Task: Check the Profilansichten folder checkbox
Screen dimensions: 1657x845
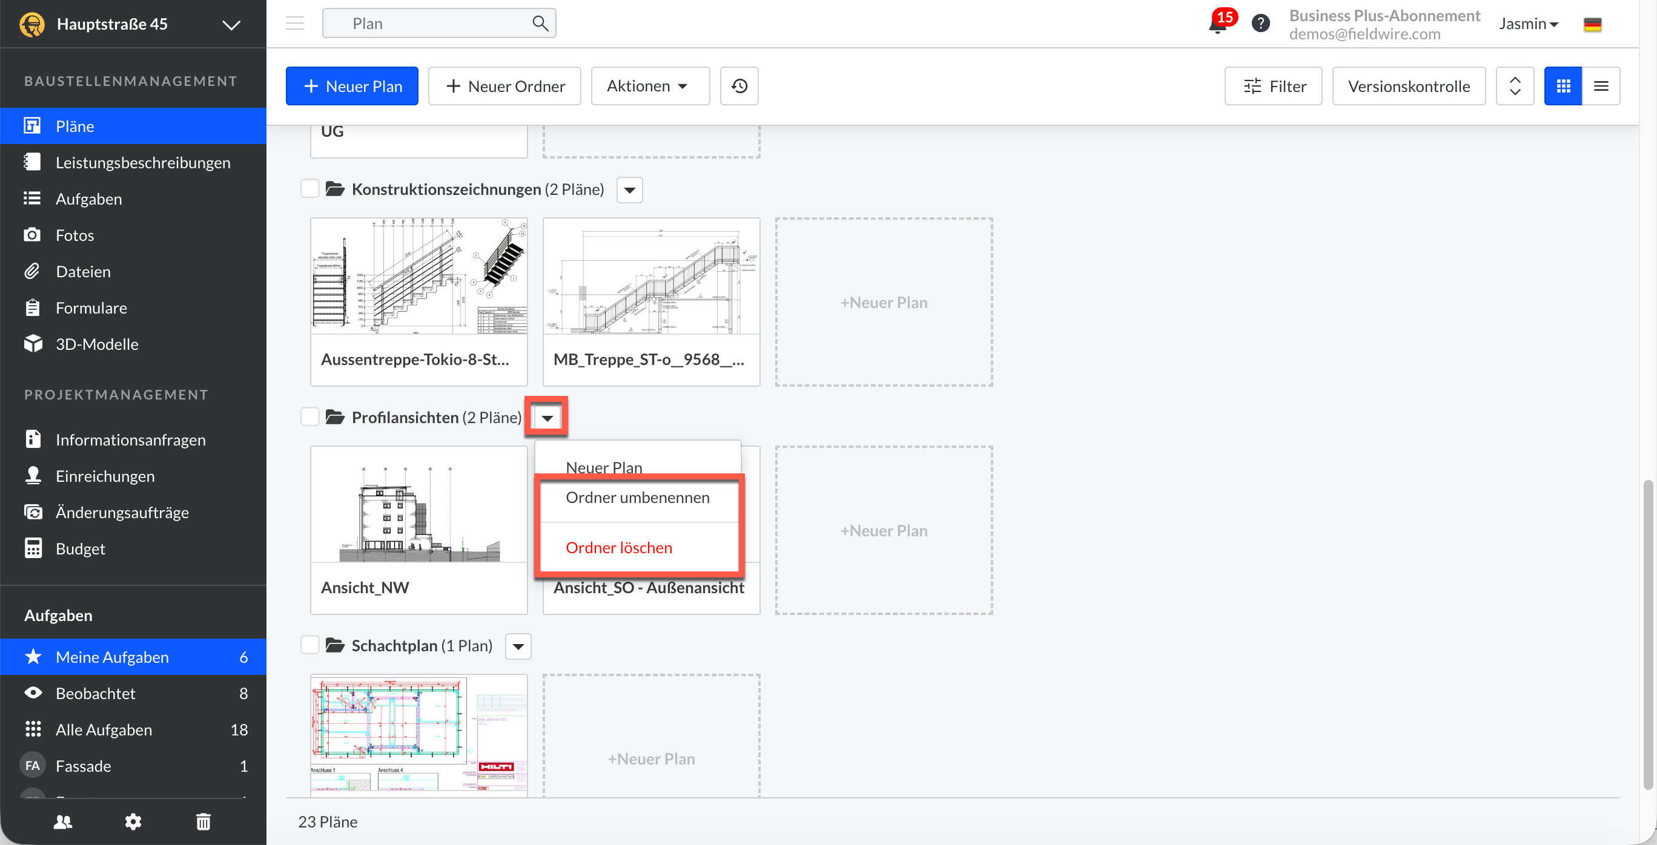Action: (310, 418)
